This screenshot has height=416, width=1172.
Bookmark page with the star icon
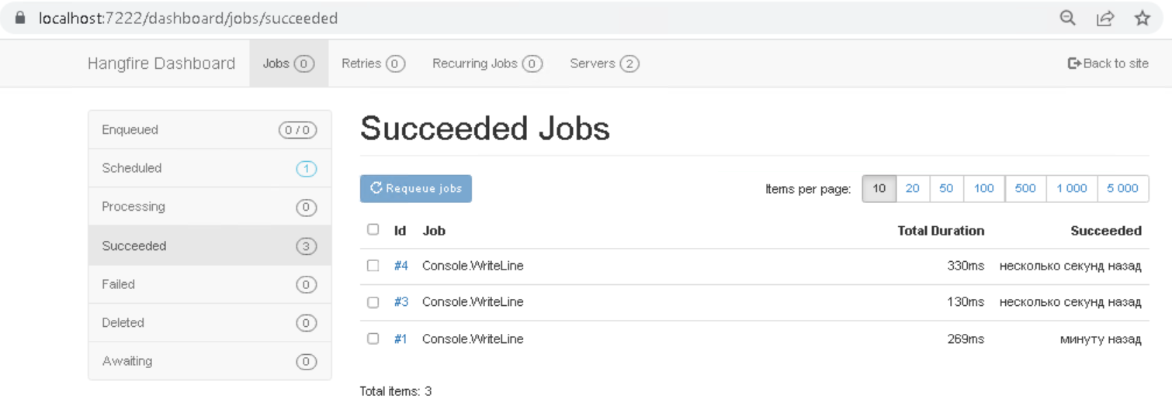click(x=1142, y=18)
